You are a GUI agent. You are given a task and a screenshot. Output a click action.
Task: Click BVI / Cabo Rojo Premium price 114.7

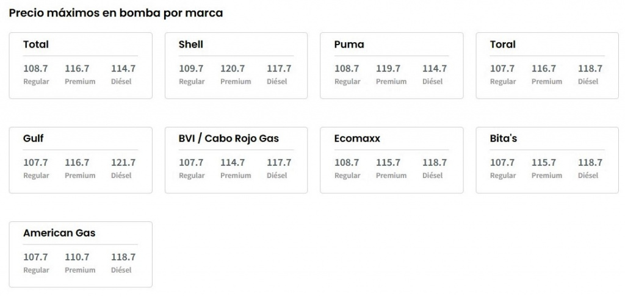pyautogui.click(x=233, y=163)
